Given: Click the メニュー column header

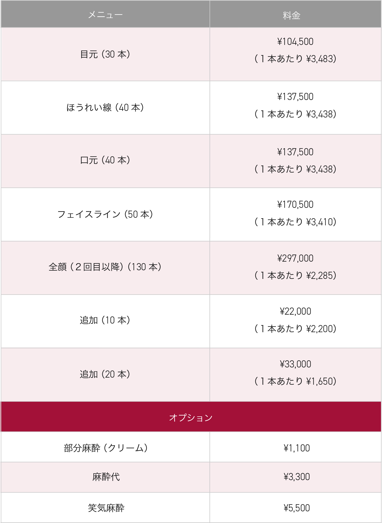Looking at the screenshot, I should [x=105, y=15].
